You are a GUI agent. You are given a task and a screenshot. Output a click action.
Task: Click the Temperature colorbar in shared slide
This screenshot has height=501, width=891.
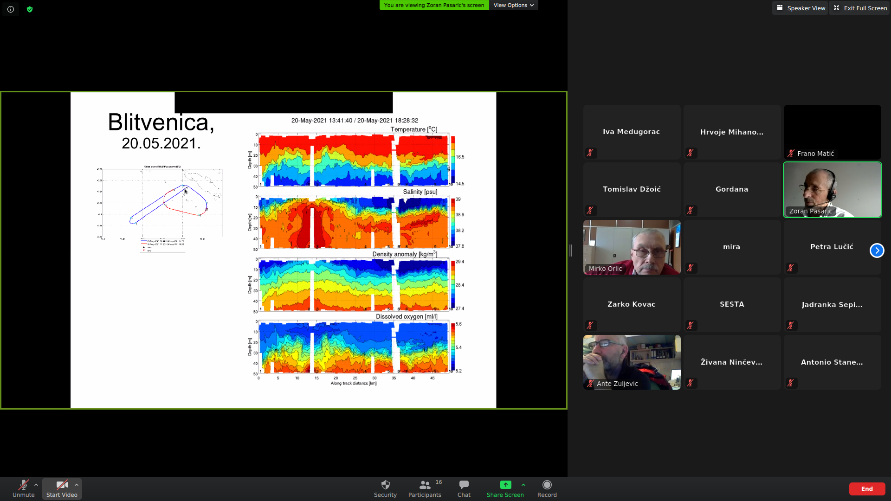point(453,160)
